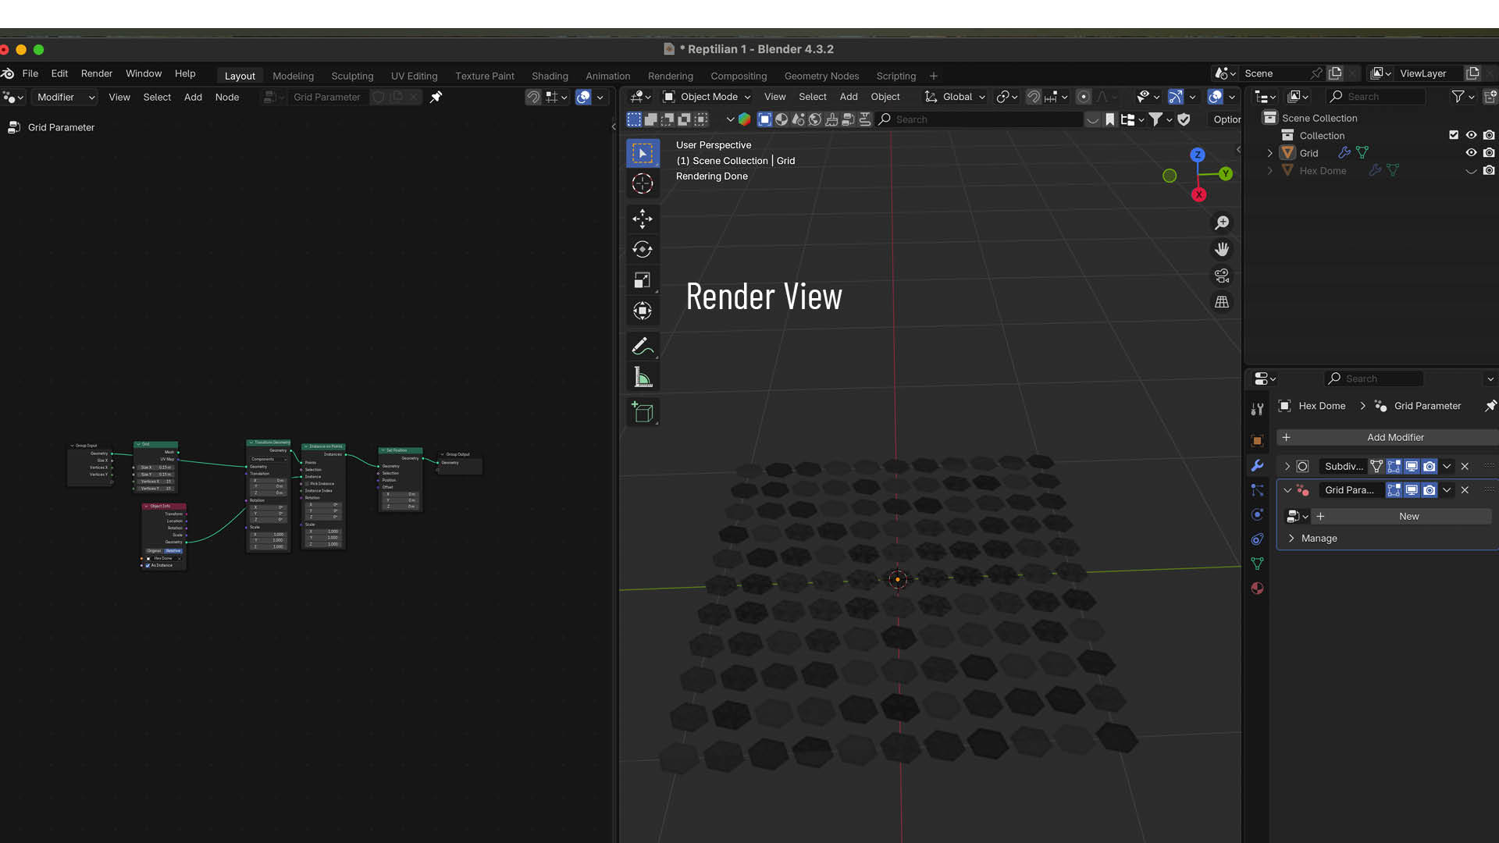Select the Move tool in viewport toolbar
Image resolution: width=1499 pixels, height=843 pixels.
642,219
